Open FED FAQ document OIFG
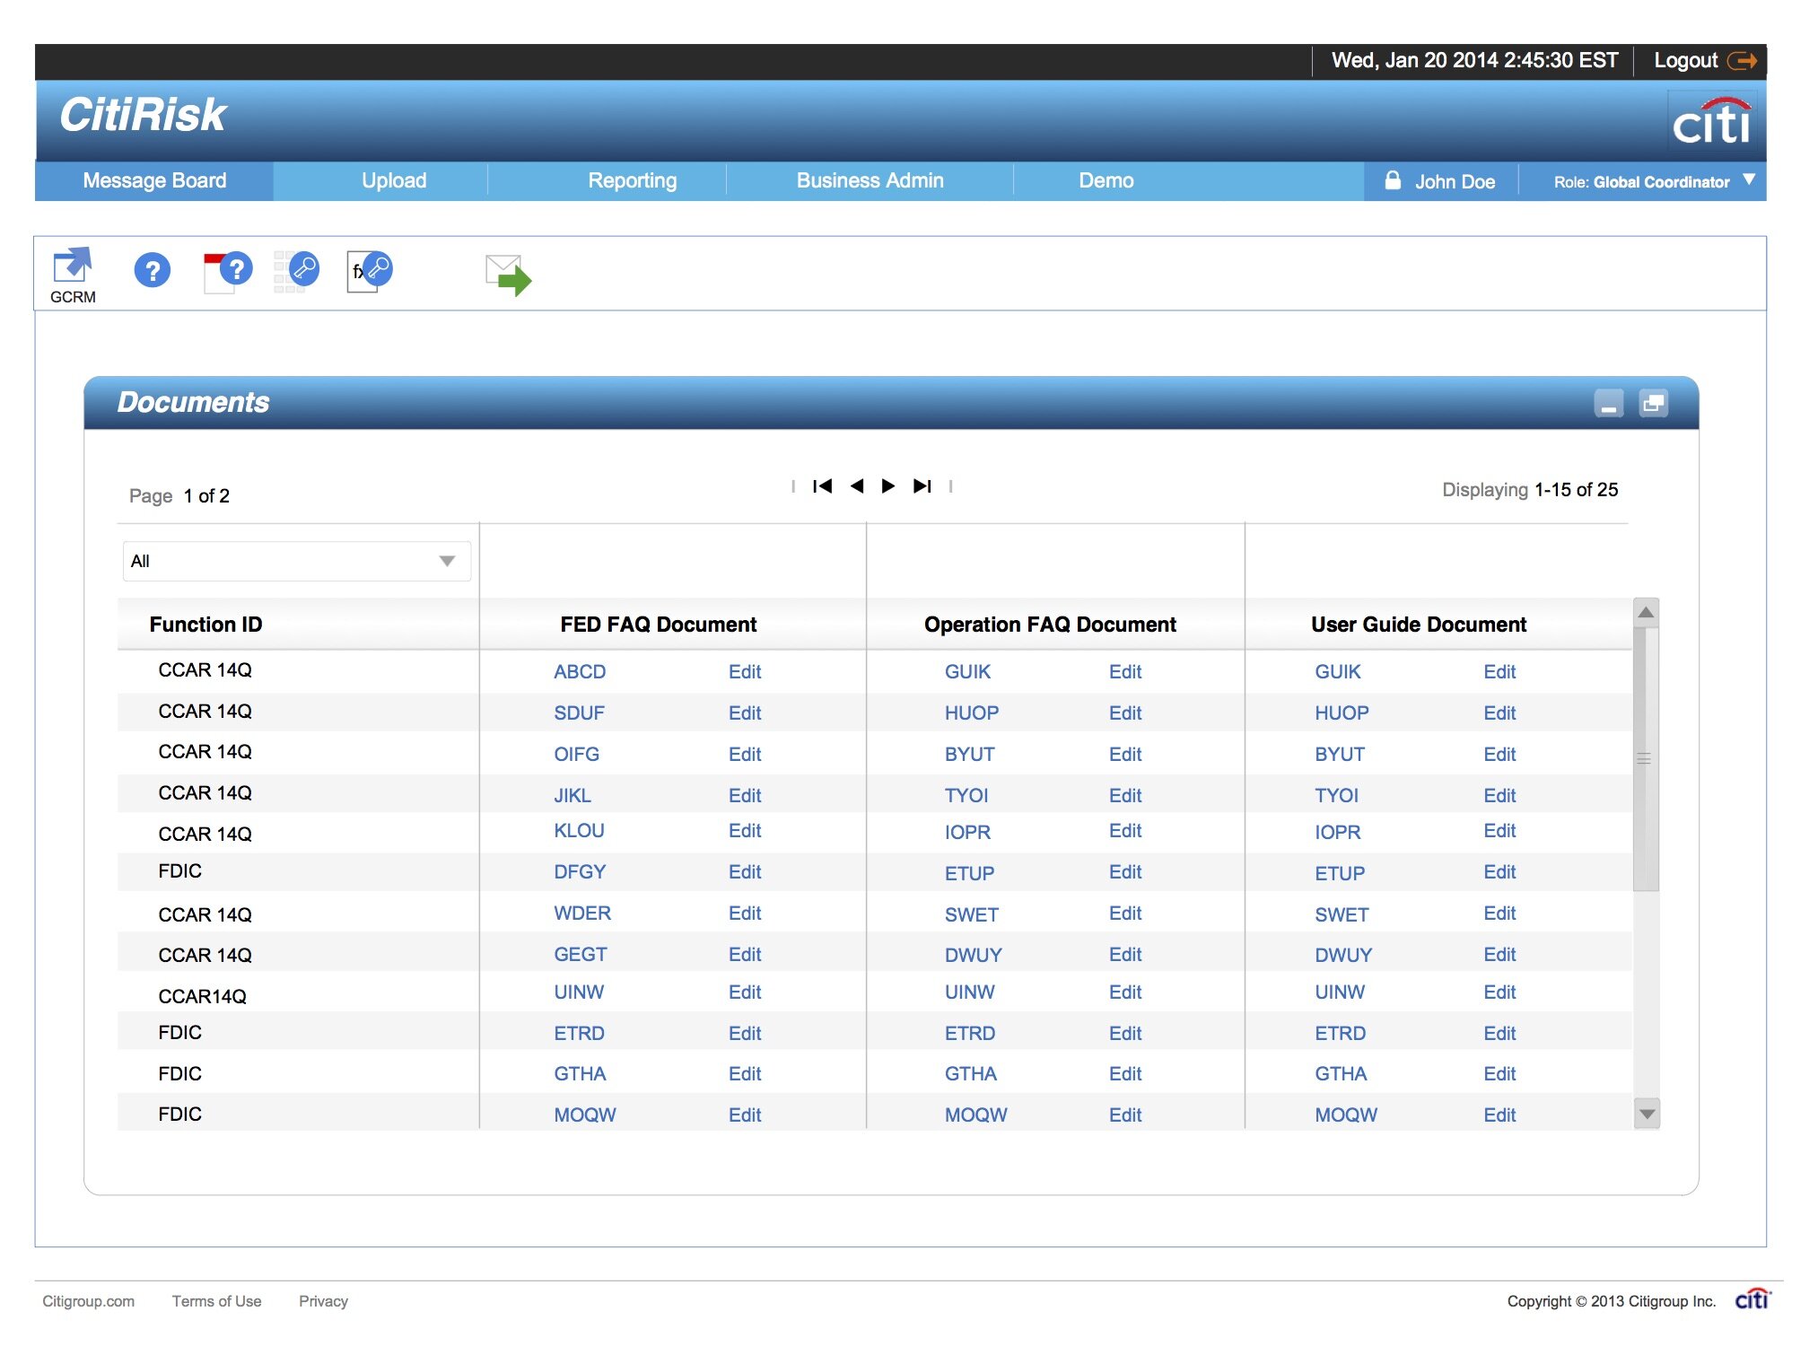 [576, 754]
